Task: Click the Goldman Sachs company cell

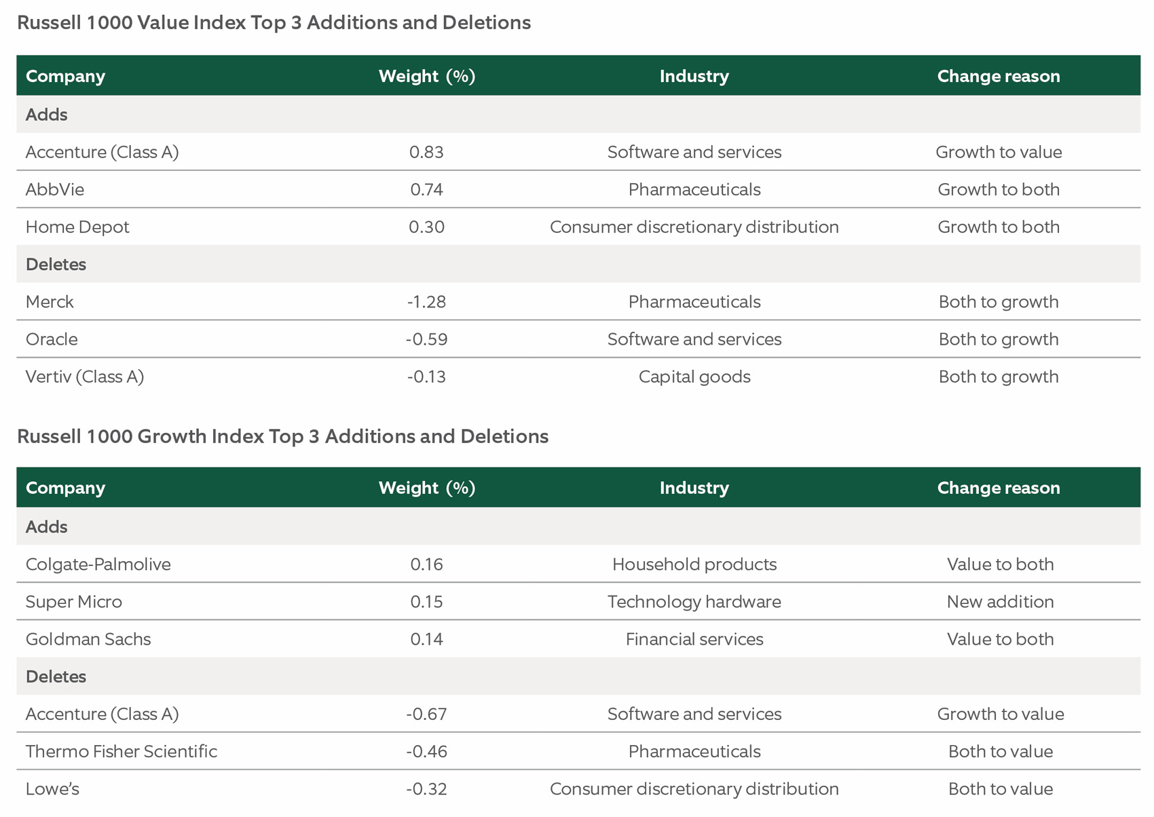Action: pyautogui.click(x=88, y=639)
